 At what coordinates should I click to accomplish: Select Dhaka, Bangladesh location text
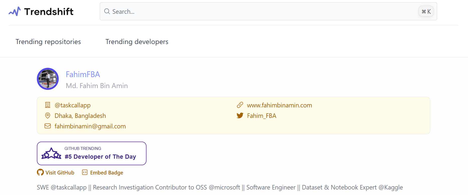tap(80, 116)
